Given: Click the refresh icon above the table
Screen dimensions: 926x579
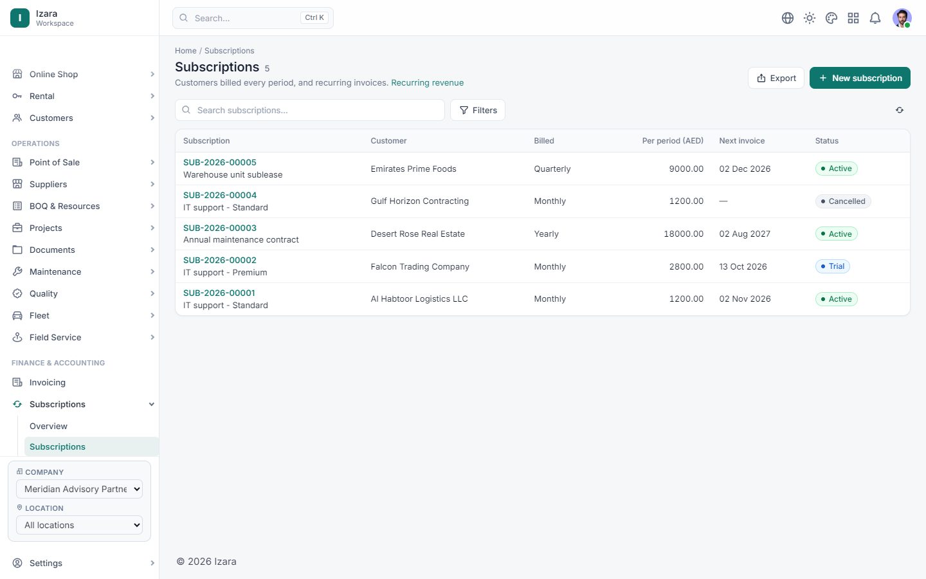Looking at the screenshot, I should click(x=900, y=110).
